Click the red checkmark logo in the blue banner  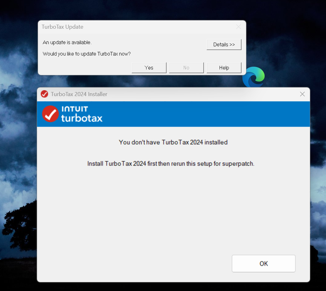click(x=50, y=114)
